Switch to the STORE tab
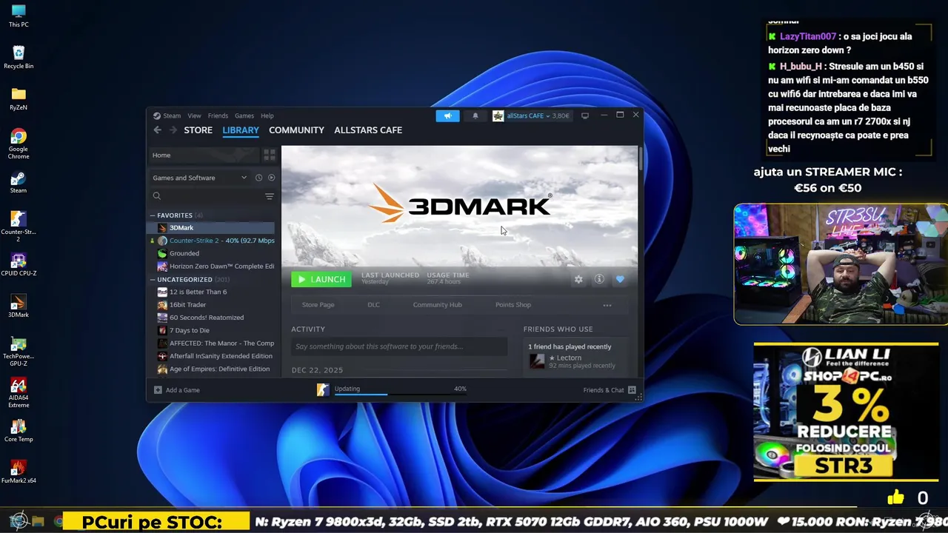The image size is (948, 533). coord(198,130)
